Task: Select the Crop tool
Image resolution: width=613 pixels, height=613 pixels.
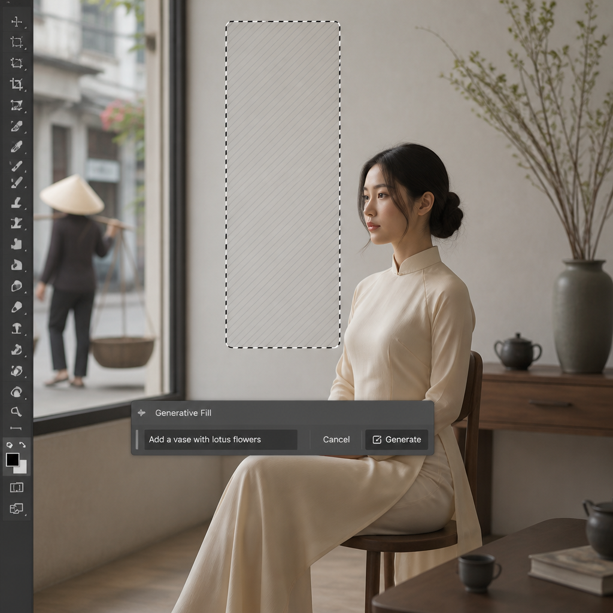Action: (16, 84)
